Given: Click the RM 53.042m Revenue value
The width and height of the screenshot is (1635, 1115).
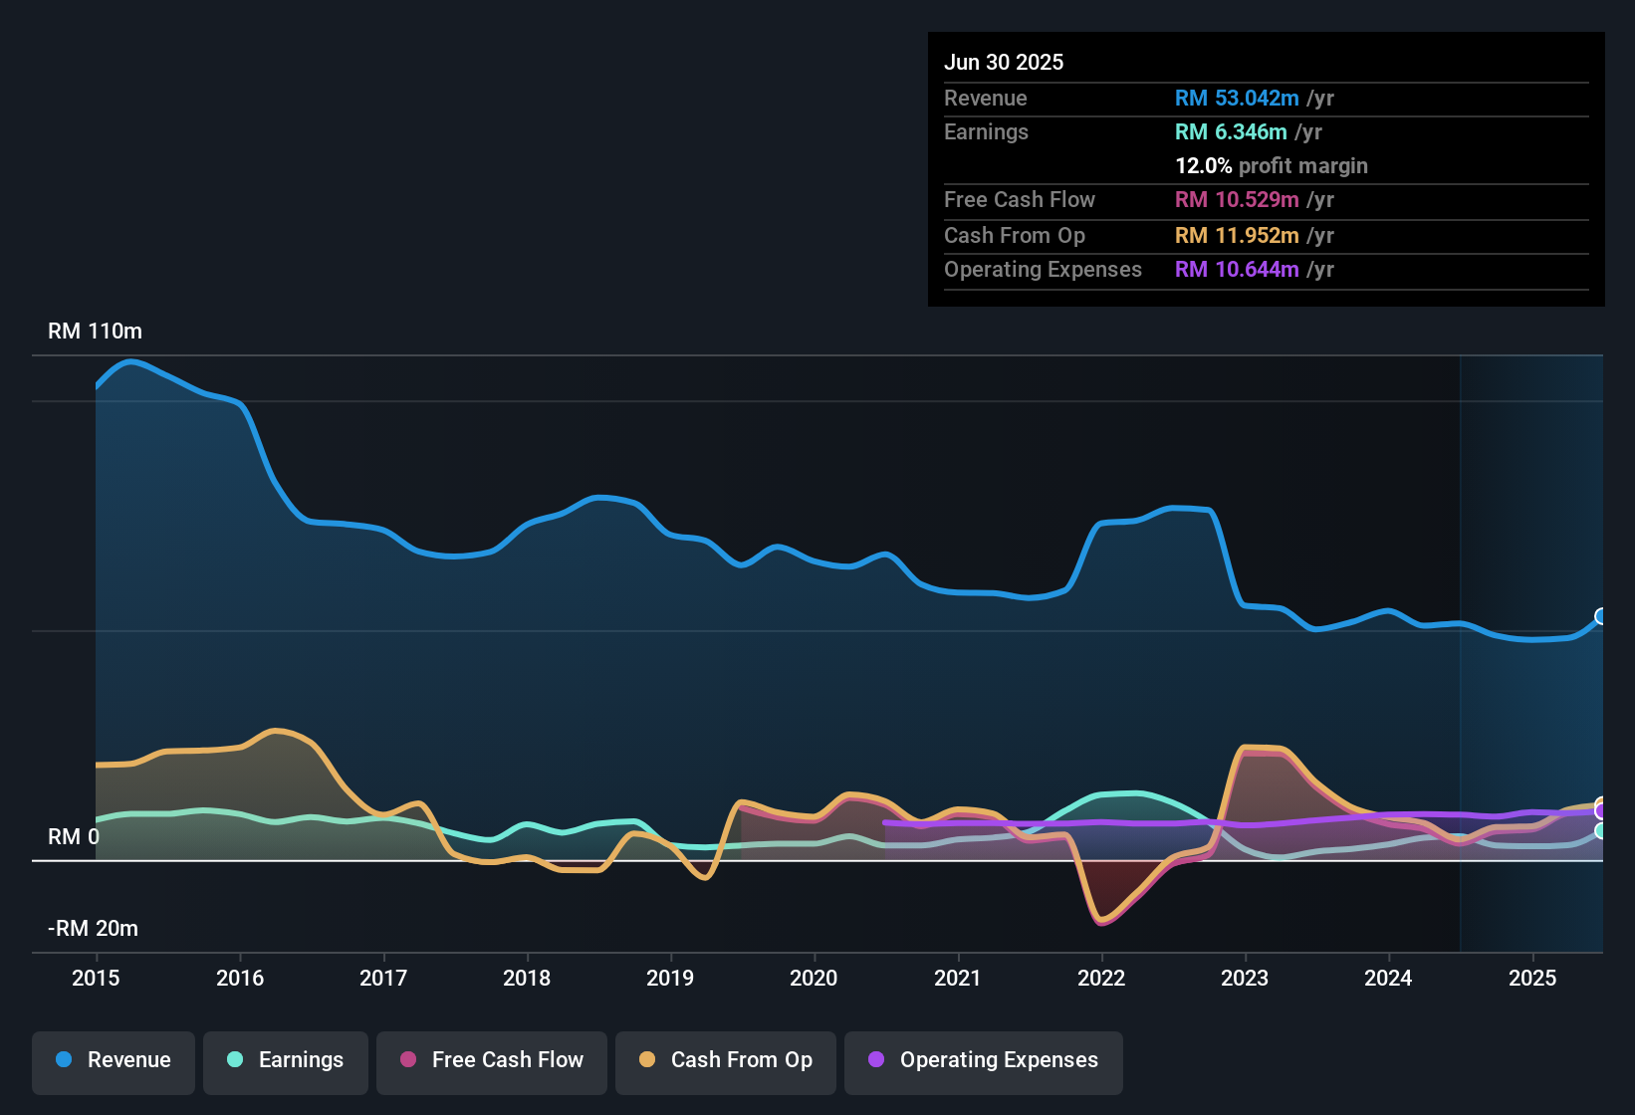Looking at the screenshot, I should (1237, 98).
